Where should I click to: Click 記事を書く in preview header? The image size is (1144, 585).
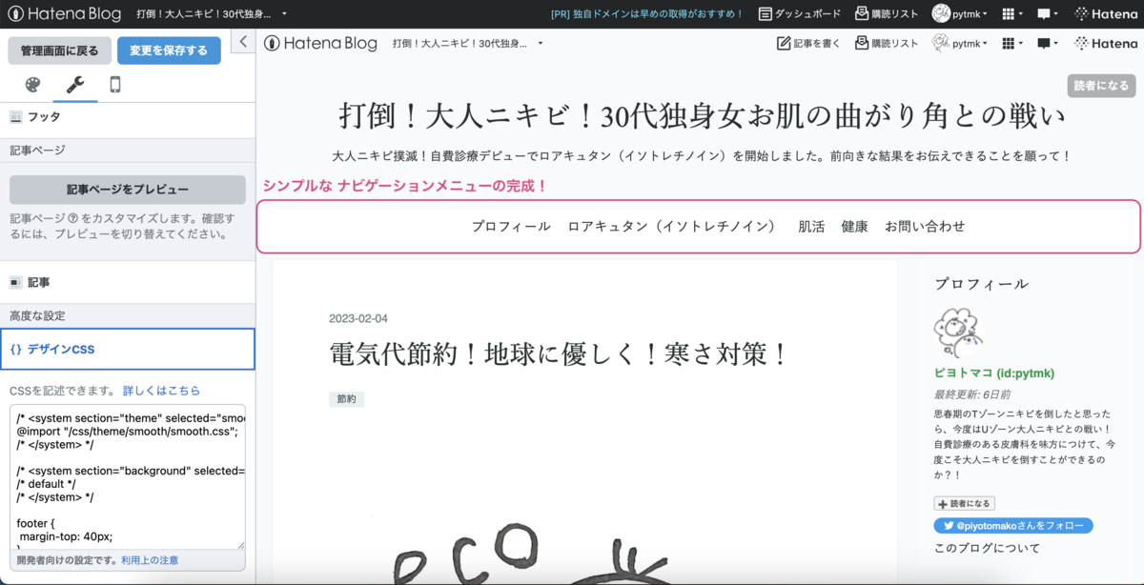[809, 43]
